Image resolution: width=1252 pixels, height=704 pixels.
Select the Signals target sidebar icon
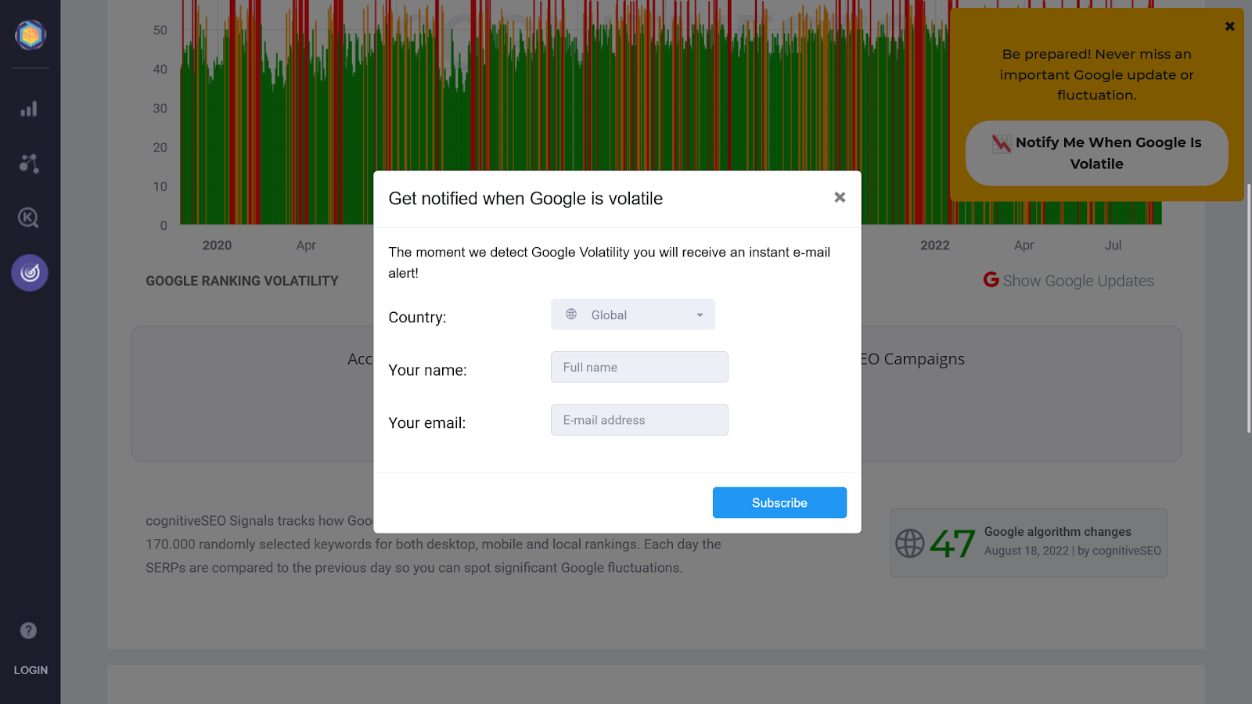30,273
